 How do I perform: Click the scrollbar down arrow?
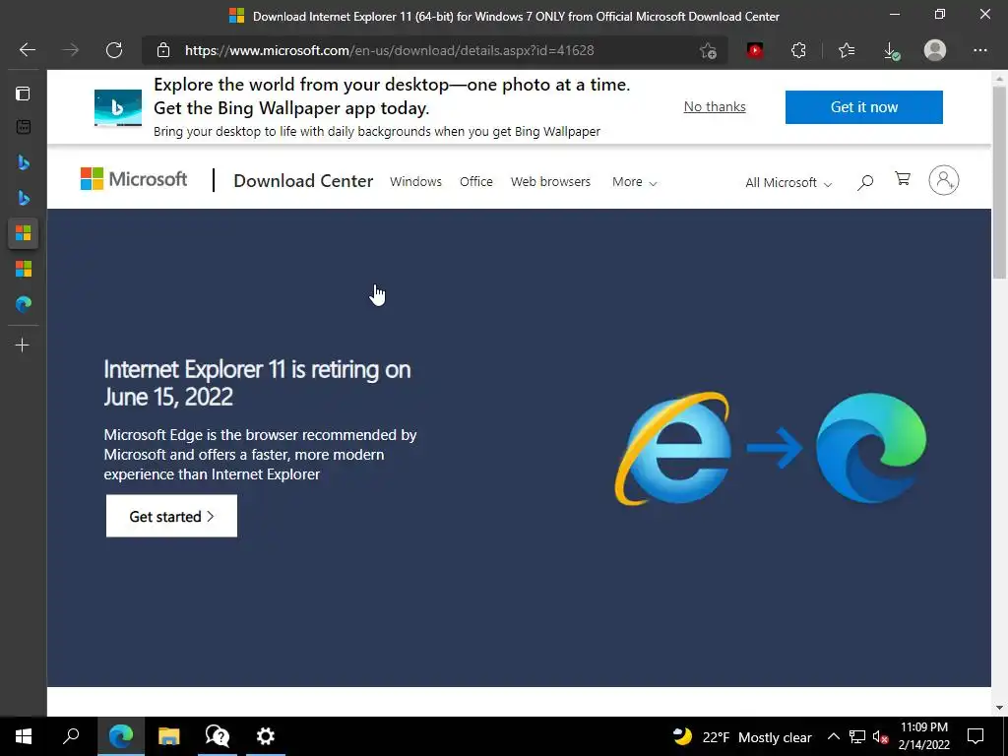tap(999, 708)
